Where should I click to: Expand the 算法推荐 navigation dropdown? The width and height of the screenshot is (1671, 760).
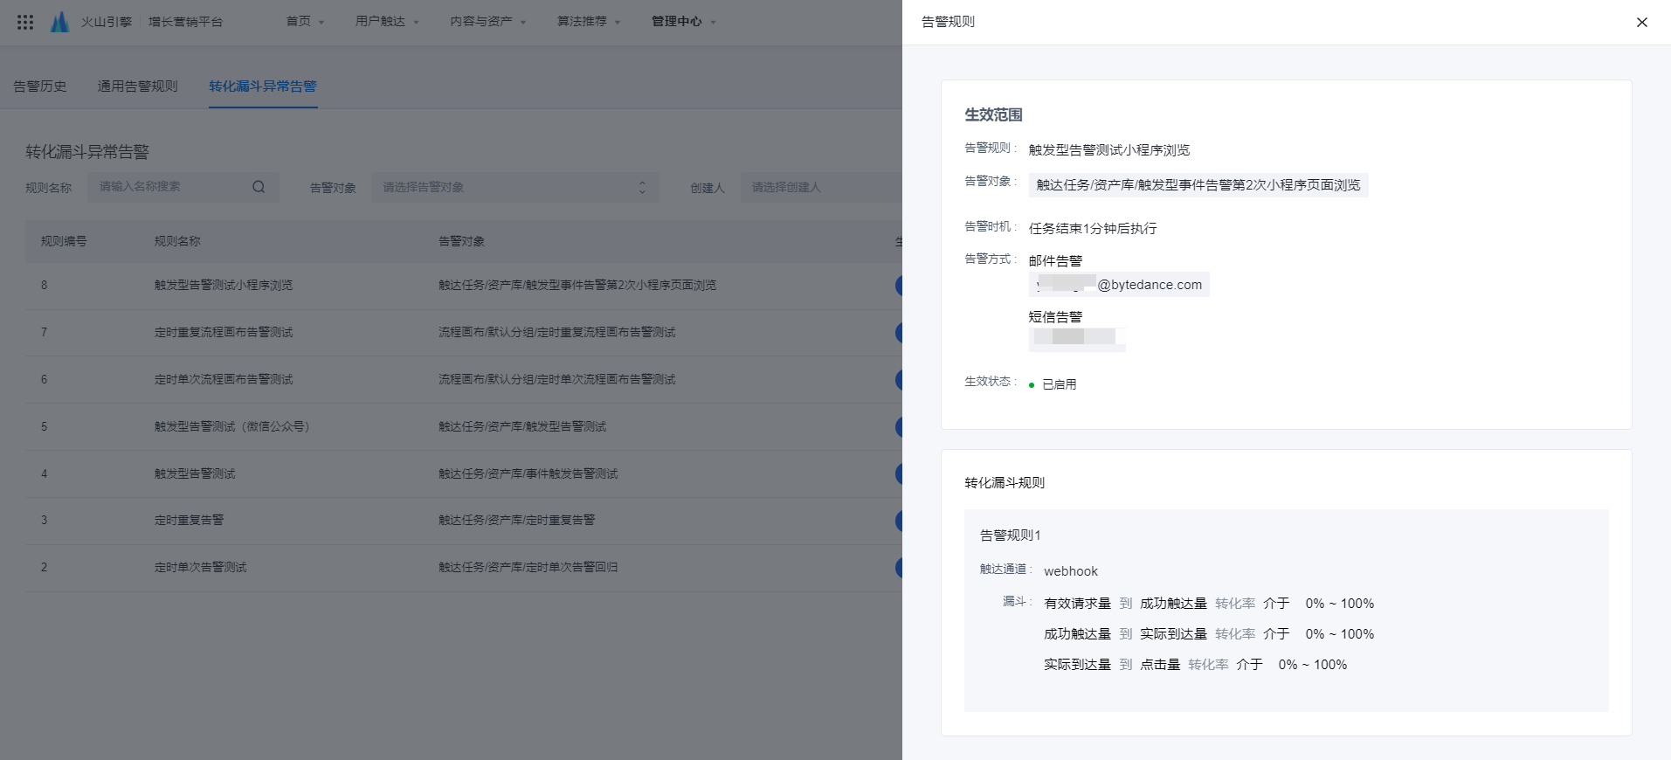tap(588, 22)
